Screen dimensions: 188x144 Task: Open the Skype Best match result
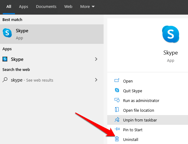pos(52,33)
